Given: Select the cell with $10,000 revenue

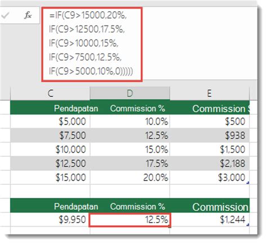Looking at the screenshot, I should pos(50,149).
